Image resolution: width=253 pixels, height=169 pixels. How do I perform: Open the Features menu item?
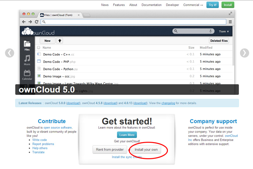[x=119, y=5]
